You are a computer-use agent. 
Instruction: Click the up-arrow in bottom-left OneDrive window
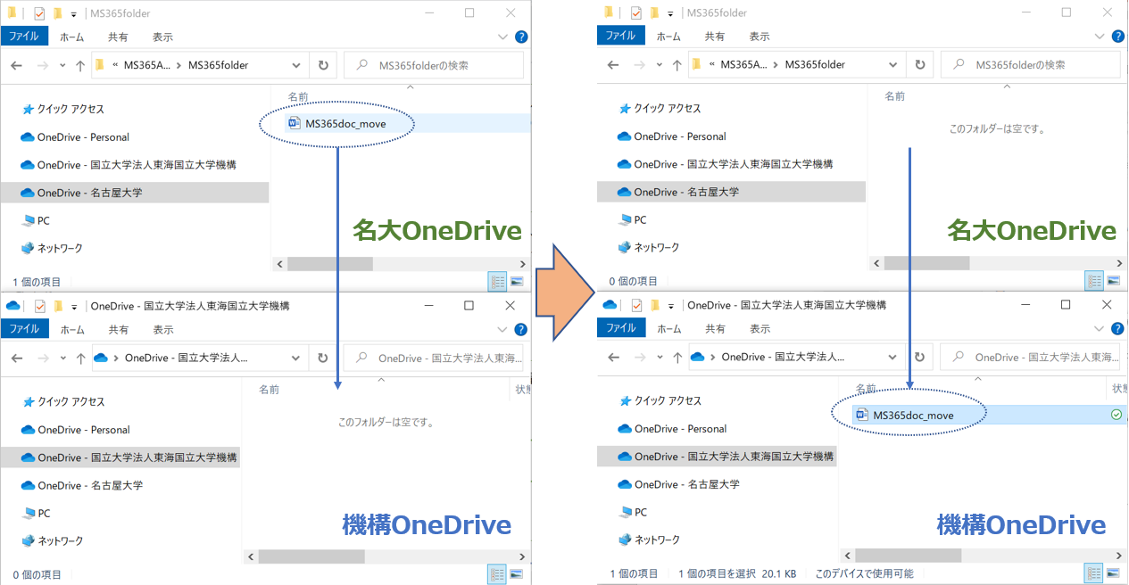tap(80, 358)
